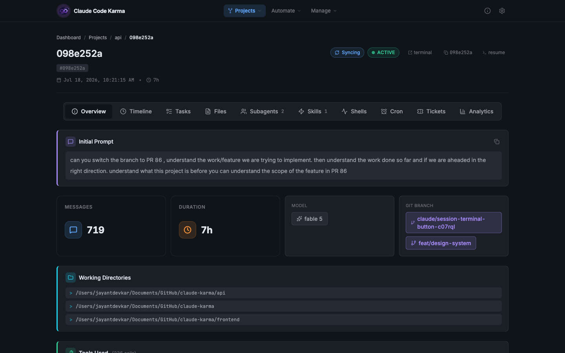Image resolution: width=565 pixels, height=353 pixels.
Task: Click the Messages chat icon
Action: coord(73,230)
